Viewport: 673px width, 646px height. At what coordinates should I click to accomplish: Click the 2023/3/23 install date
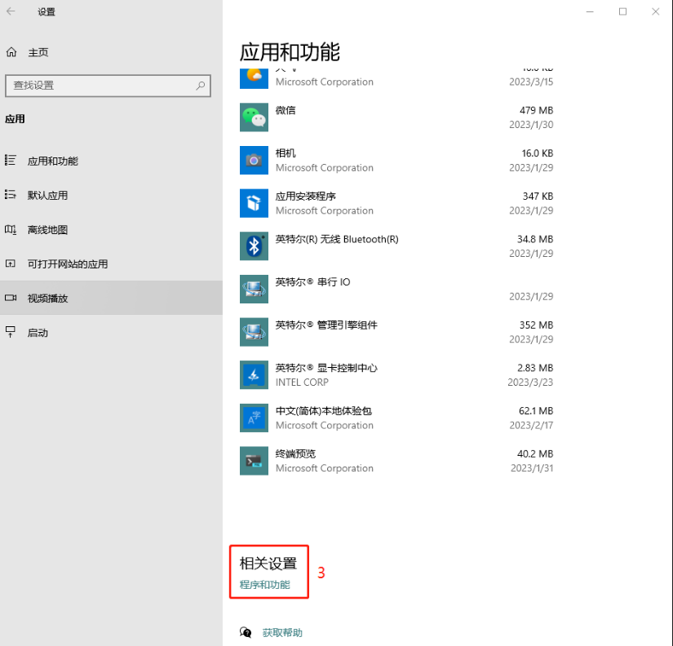pyautogui.click(x=530, y=382)
